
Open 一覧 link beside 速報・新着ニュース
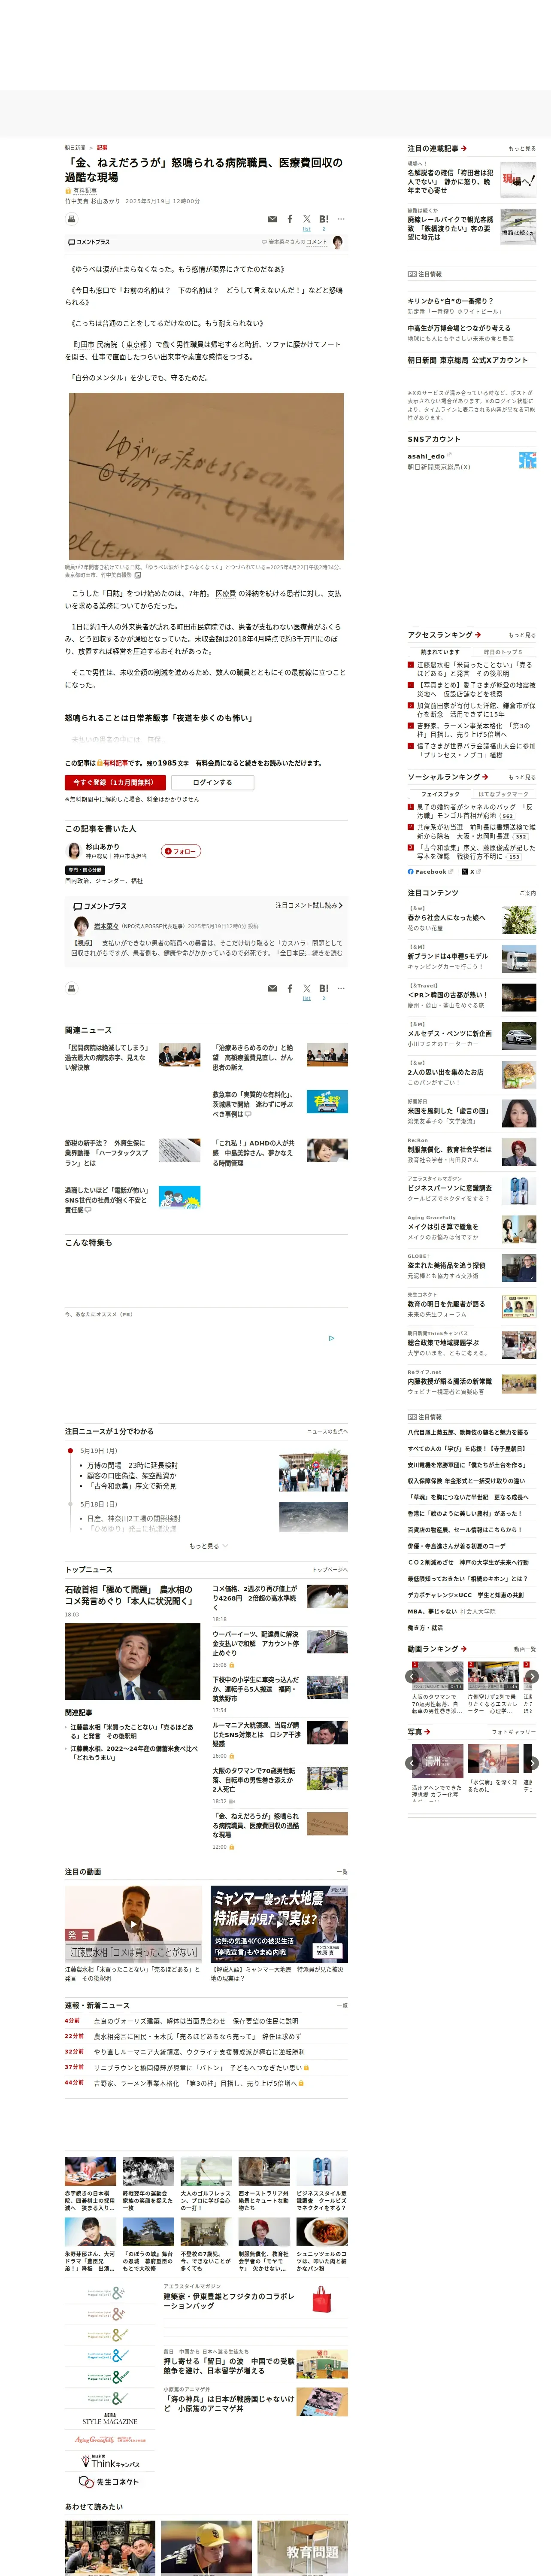click(x=342, y=2005)
